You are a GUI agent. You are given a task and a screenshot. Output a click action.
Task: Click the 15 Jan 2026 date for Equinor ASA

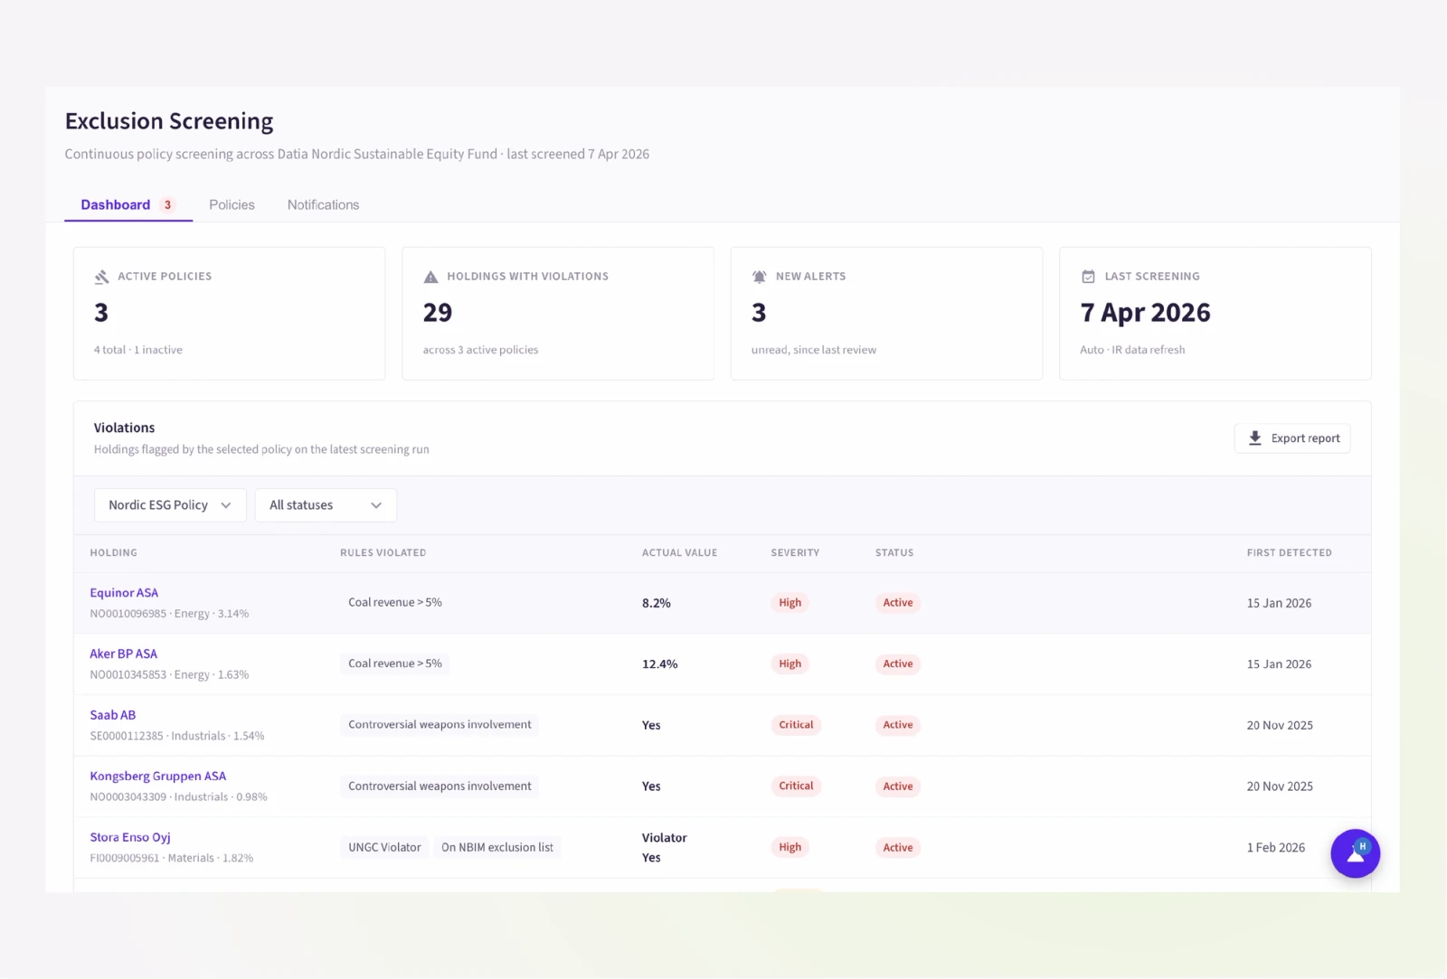[x=1279, y=603]
